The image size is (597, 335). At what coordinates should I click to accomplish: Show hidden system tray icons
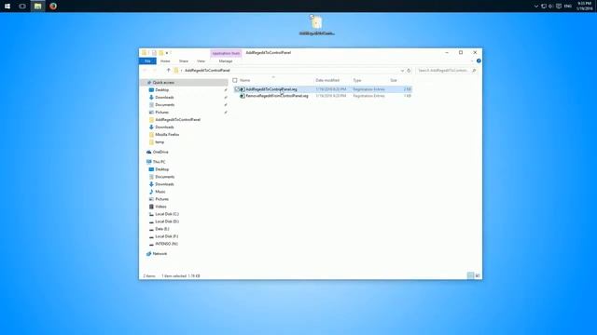tap(536, 7)
